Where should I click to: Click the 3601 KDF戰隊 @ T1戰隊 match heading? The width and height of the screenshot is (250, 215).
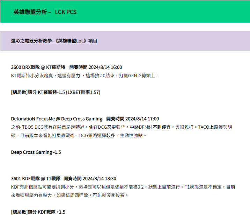tap(35, 178)
